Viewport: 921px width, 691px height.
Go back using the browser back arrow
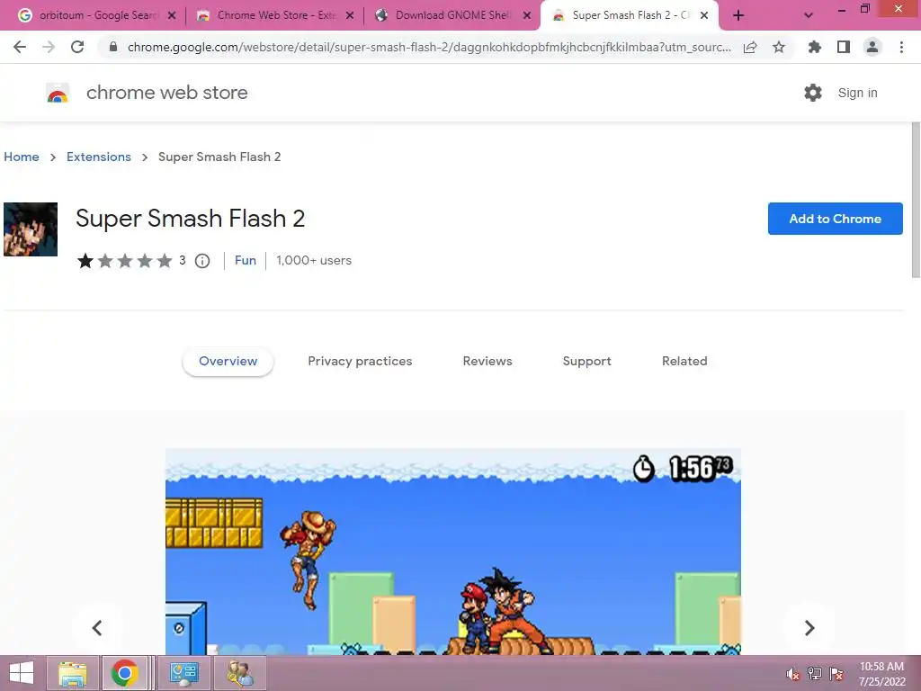point(20,47)
